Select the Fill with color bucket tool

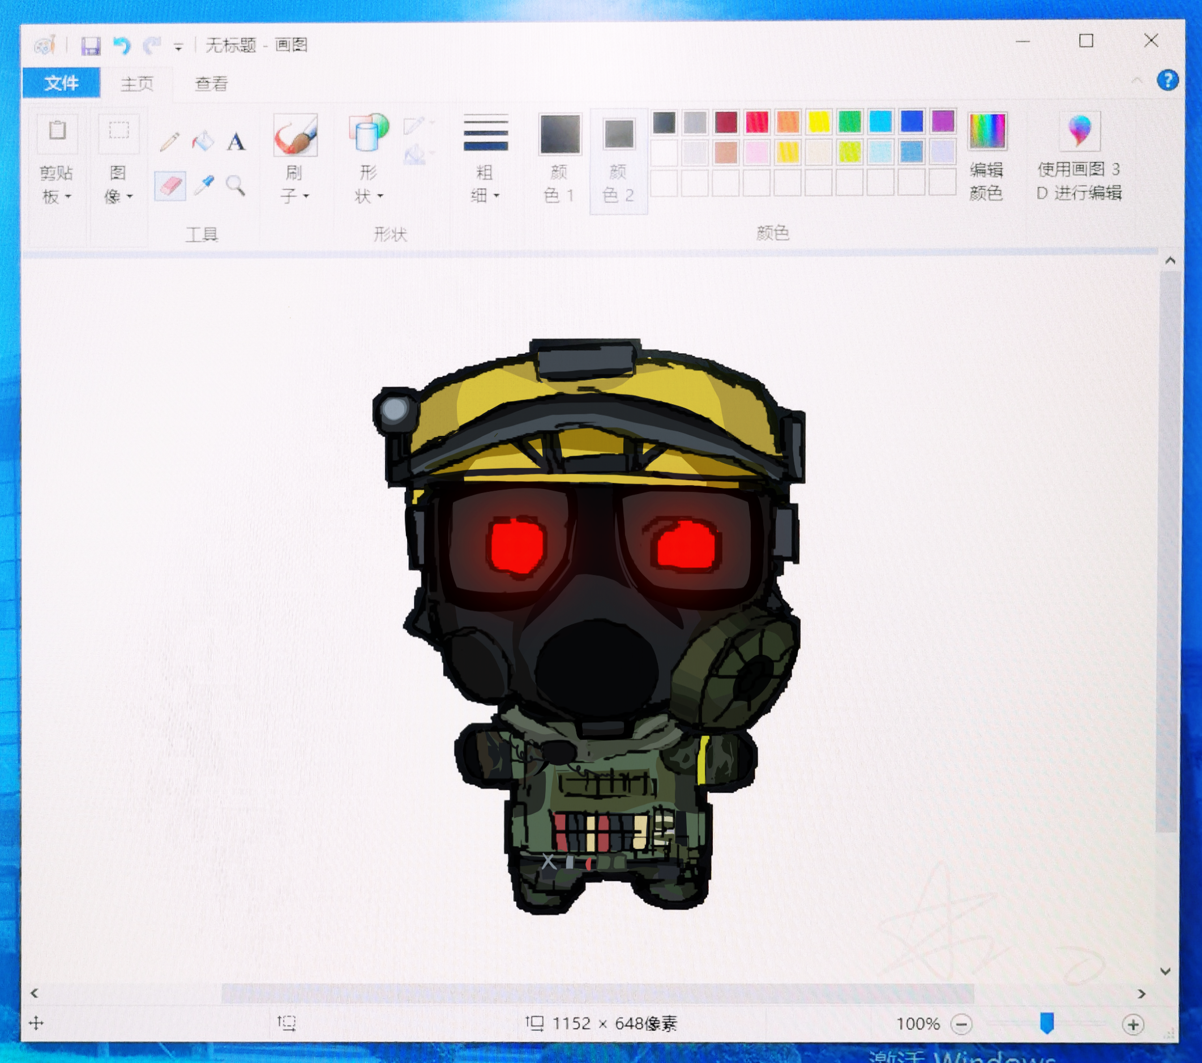(x=203, y=141)
